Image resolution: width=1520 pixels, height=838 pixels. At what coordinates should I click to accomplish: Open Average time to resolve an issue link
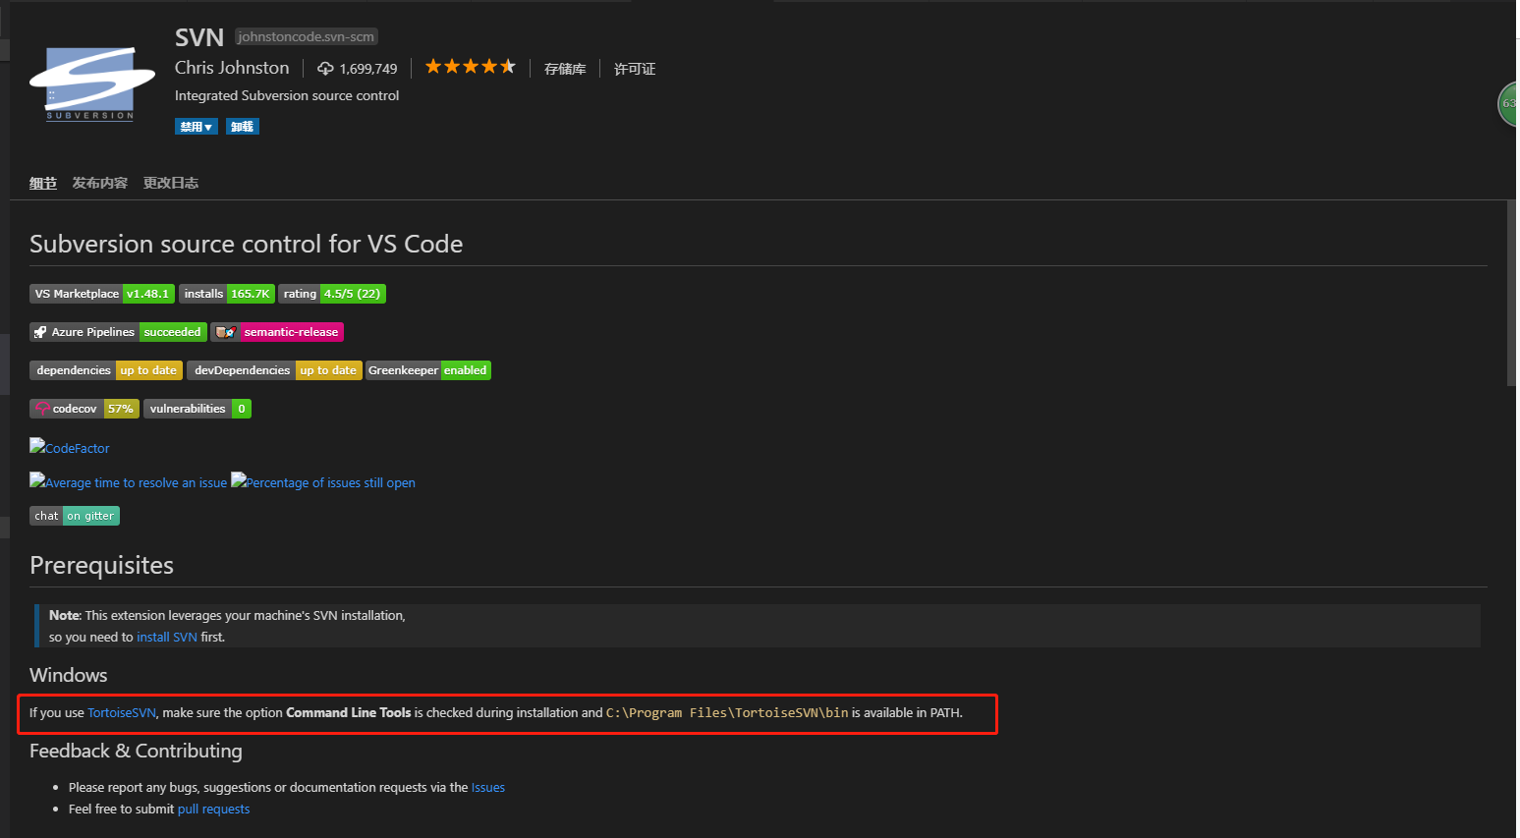click(x=129, y=481)
